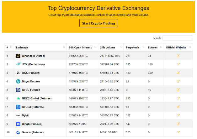
Task: Focus the Search input field
Action: [178, 38]
